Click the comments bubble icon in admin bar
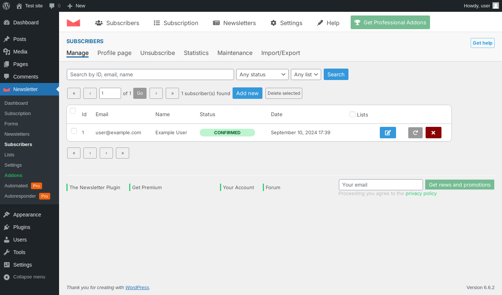Viewport: 502px width, 295px height. coord(52,6)
